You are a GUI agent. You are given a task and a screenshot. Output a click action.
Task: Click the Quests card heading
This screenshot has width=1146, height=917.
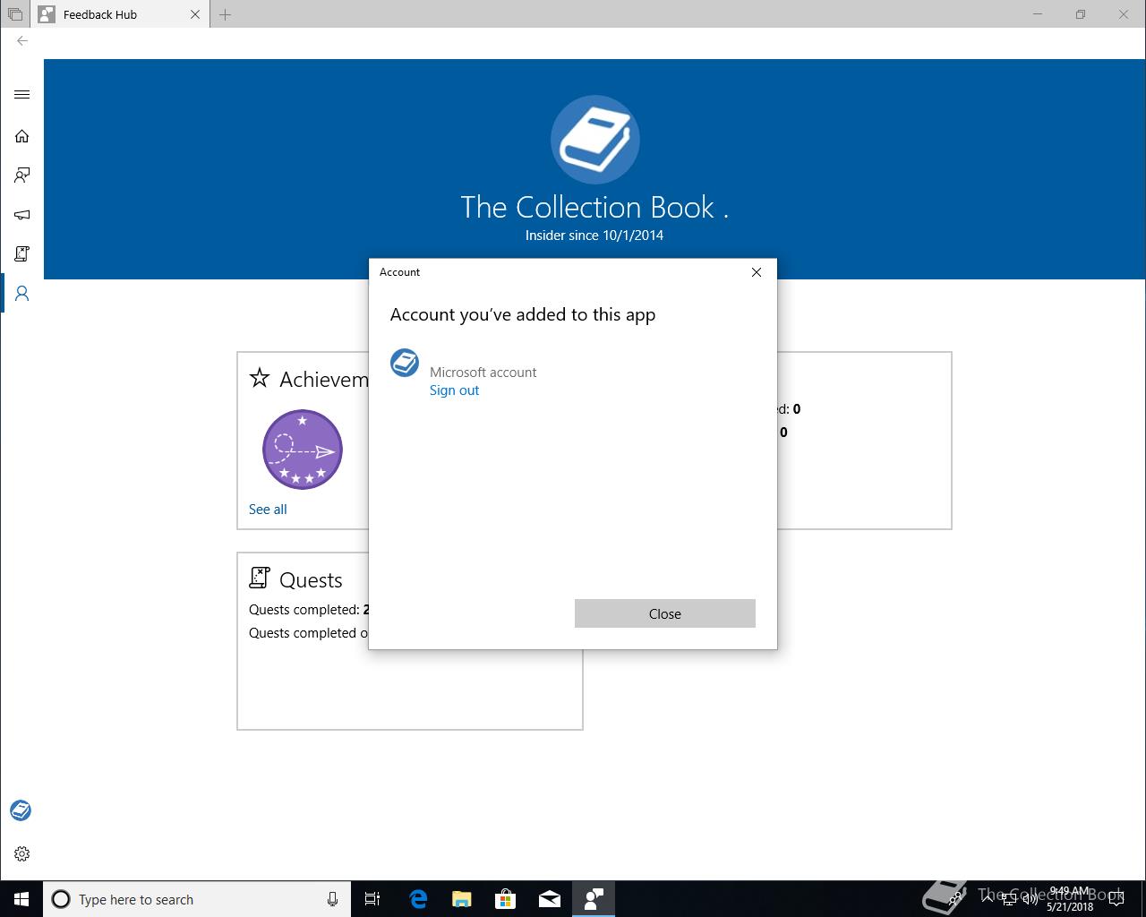(x=311, y=580)
